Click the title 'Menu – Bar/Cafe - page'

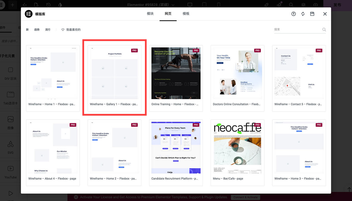[228, 179]
